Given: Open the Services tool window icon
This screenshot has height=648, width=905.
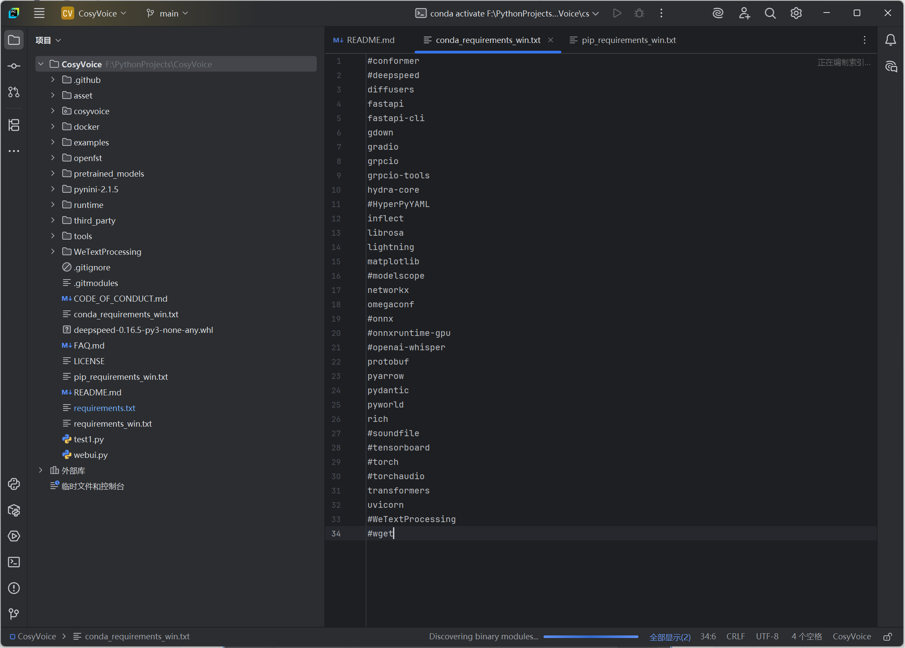Looking at the screenshot, I should [14, 536].
